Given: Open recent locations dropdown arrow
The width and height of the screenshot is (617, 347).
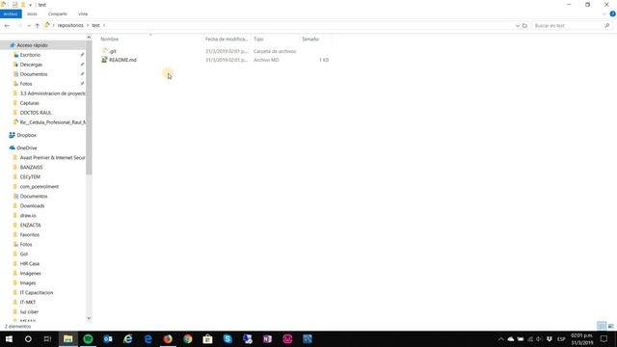Looking at the screenshot, I should pos(29,26).
